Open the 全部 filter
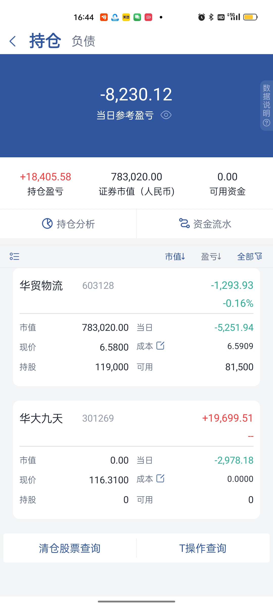This screenshot has width=273, height=607. [249, 257]
